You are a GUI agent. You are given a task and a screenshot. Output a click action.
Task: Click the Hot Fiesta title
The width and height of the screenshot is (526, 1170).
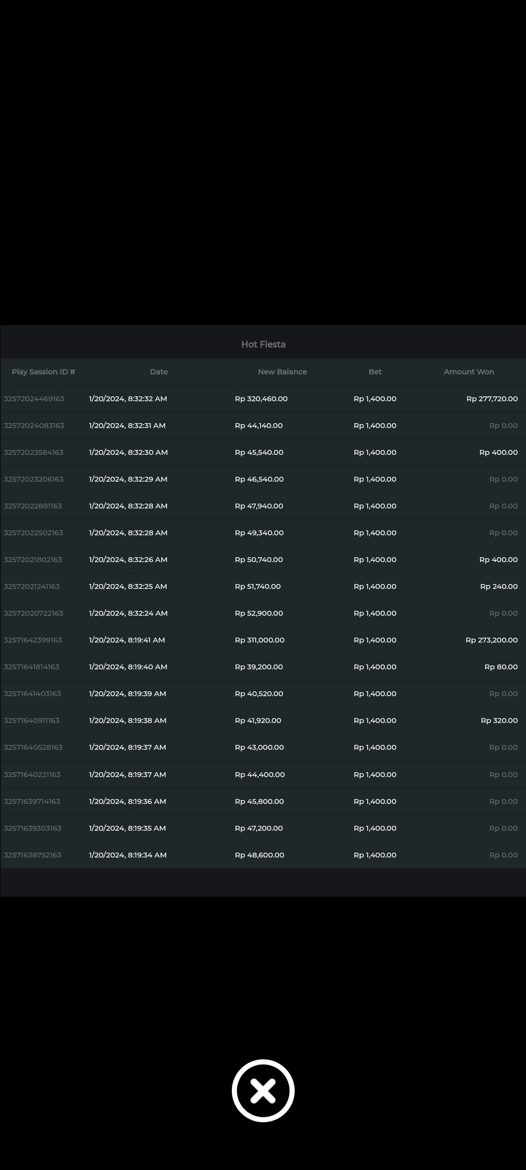pyautogui.click(x=263, y=344)
